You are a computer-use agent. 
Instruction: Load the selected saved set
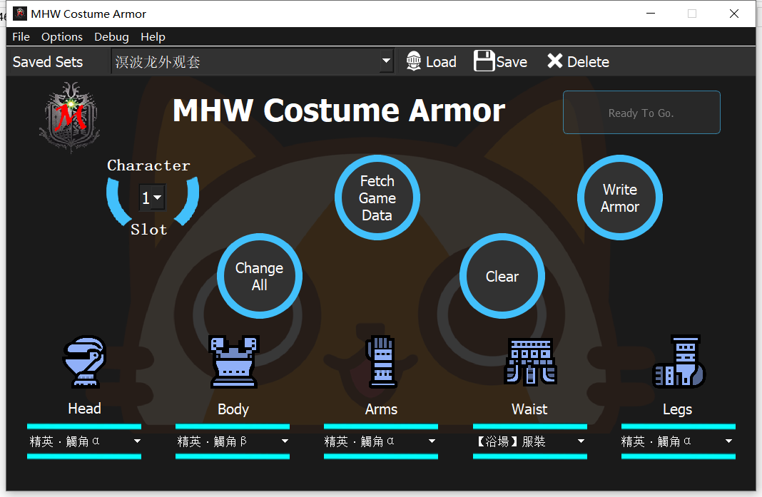click(x=431, y=62)
